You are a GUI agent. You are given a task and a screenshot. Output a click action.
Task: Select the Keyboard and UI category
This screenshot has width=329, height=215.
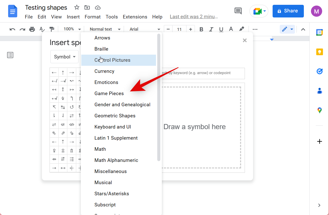click(119, 127)
